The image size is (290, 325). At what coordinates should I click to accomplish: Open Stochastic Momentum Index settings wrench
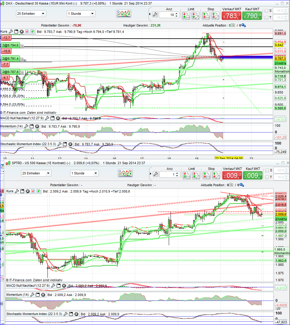(x=60, y=144)
